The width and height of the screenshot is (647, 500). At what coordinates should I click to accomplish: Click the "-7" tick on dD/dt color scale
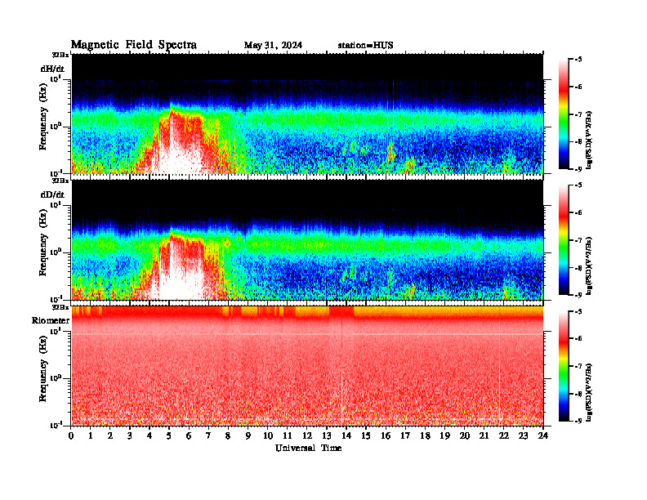pos(578,240)
